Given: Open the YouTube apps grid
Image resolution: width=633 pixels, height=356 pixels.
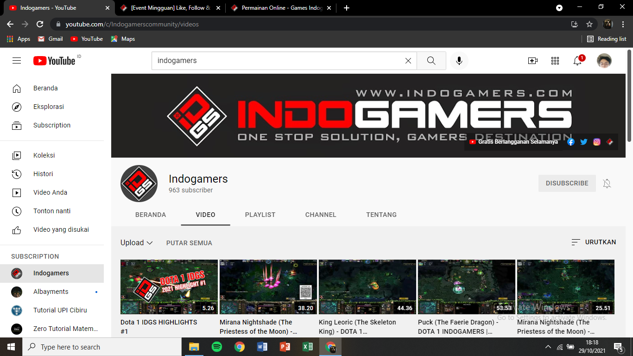Looking at the screenshot, I should coord(555,61).
